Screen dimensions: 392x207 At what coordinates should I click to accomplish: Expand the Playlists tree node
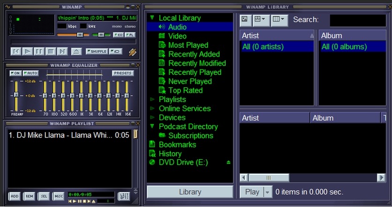point(152,100)
